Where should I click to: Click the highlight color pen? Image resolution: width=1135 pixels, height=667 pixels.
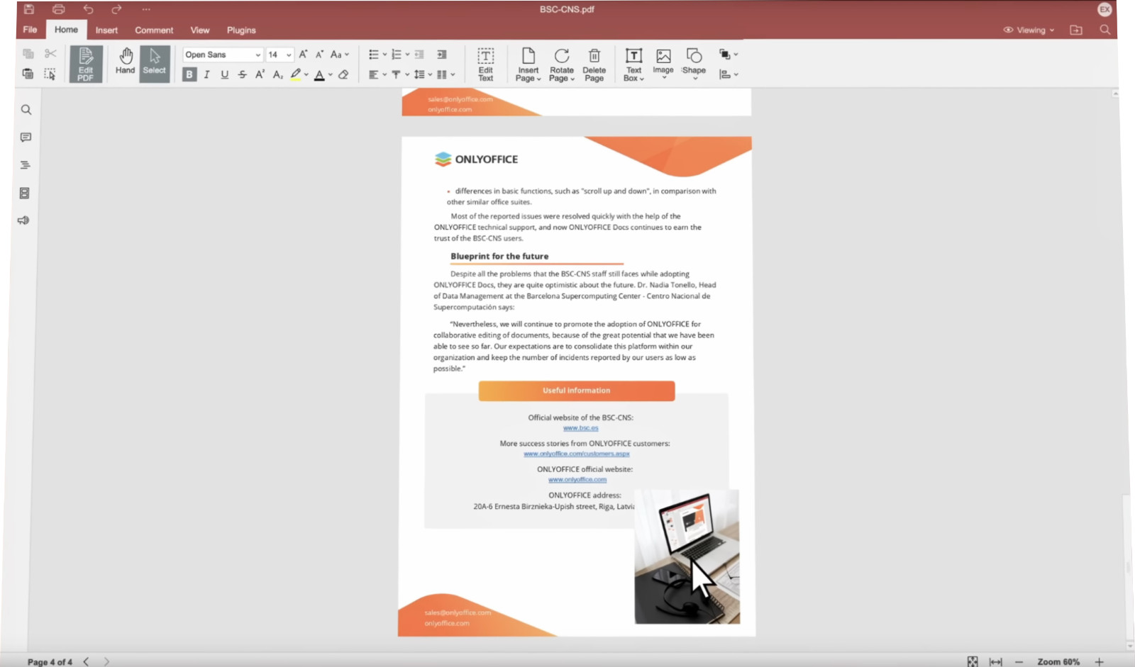pos(296,74)
